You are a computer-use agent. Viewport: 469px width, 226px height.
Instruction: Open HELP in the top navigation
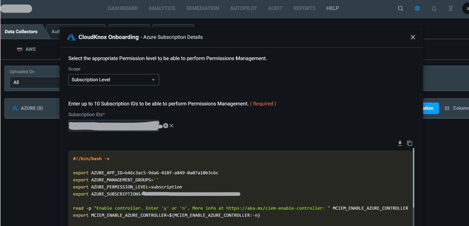pyautogui.click(x=333, y=8)
